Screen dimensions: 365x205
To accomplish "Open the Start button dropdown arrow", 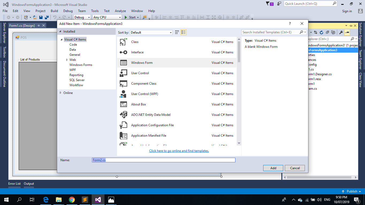I will [x=138, y=17].
